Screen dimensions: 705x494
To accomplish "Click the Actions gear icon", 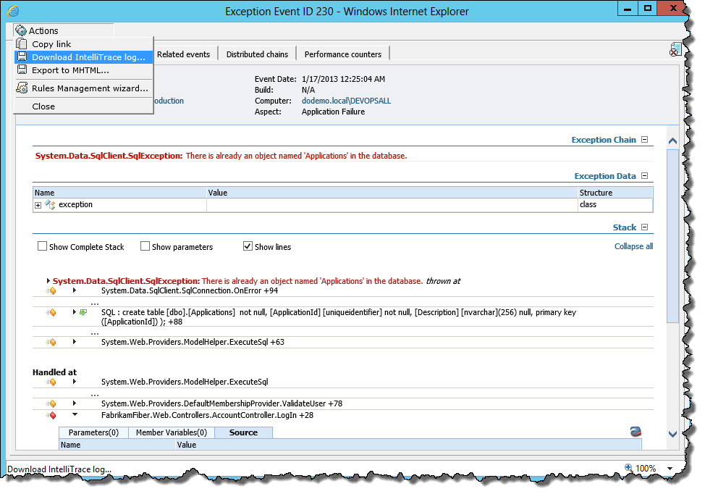I will tap(21, 30).
